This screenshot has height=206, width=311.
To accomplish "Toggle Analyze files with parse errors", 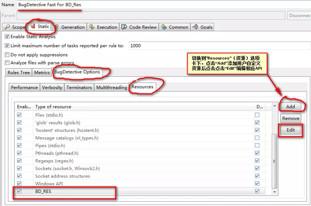I will [7, 63].
